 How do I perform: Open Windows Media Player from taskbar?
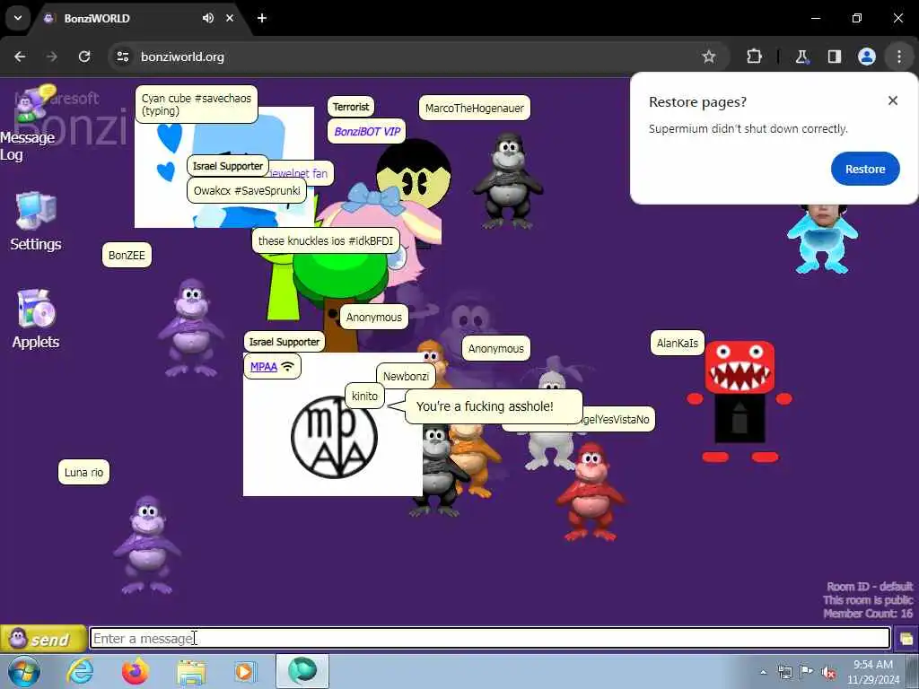(x=246, y=671)
